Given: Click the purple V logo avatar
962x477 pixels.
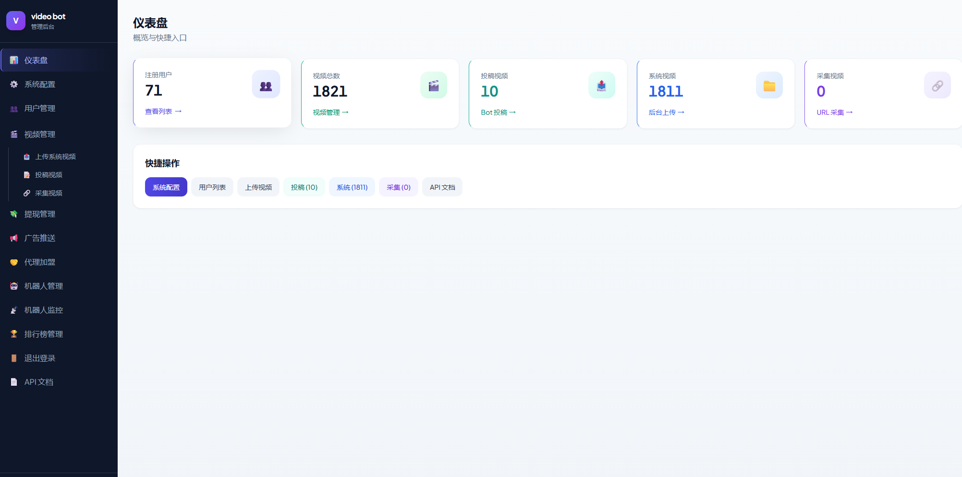Looking at the screenshot, I should pyautogui.click(x=15, y=21).
